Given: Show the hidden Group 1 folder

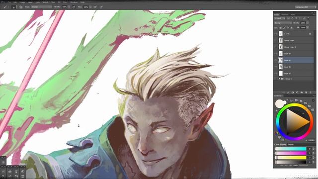Looking at the screenshot, I should pos(276,79).
